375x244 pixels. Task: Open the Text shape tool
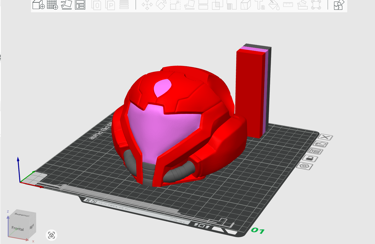260,5
